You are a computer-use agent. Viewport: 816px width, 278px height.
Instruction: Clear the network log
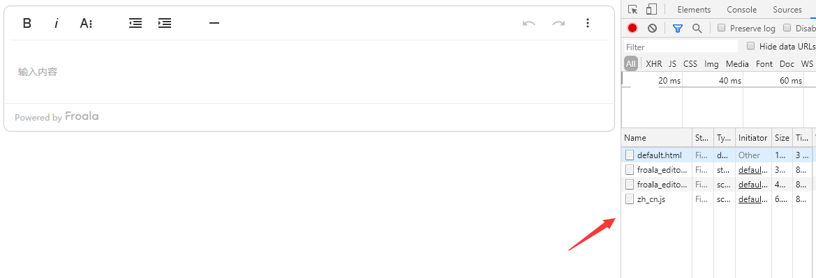tap(652, 28)
